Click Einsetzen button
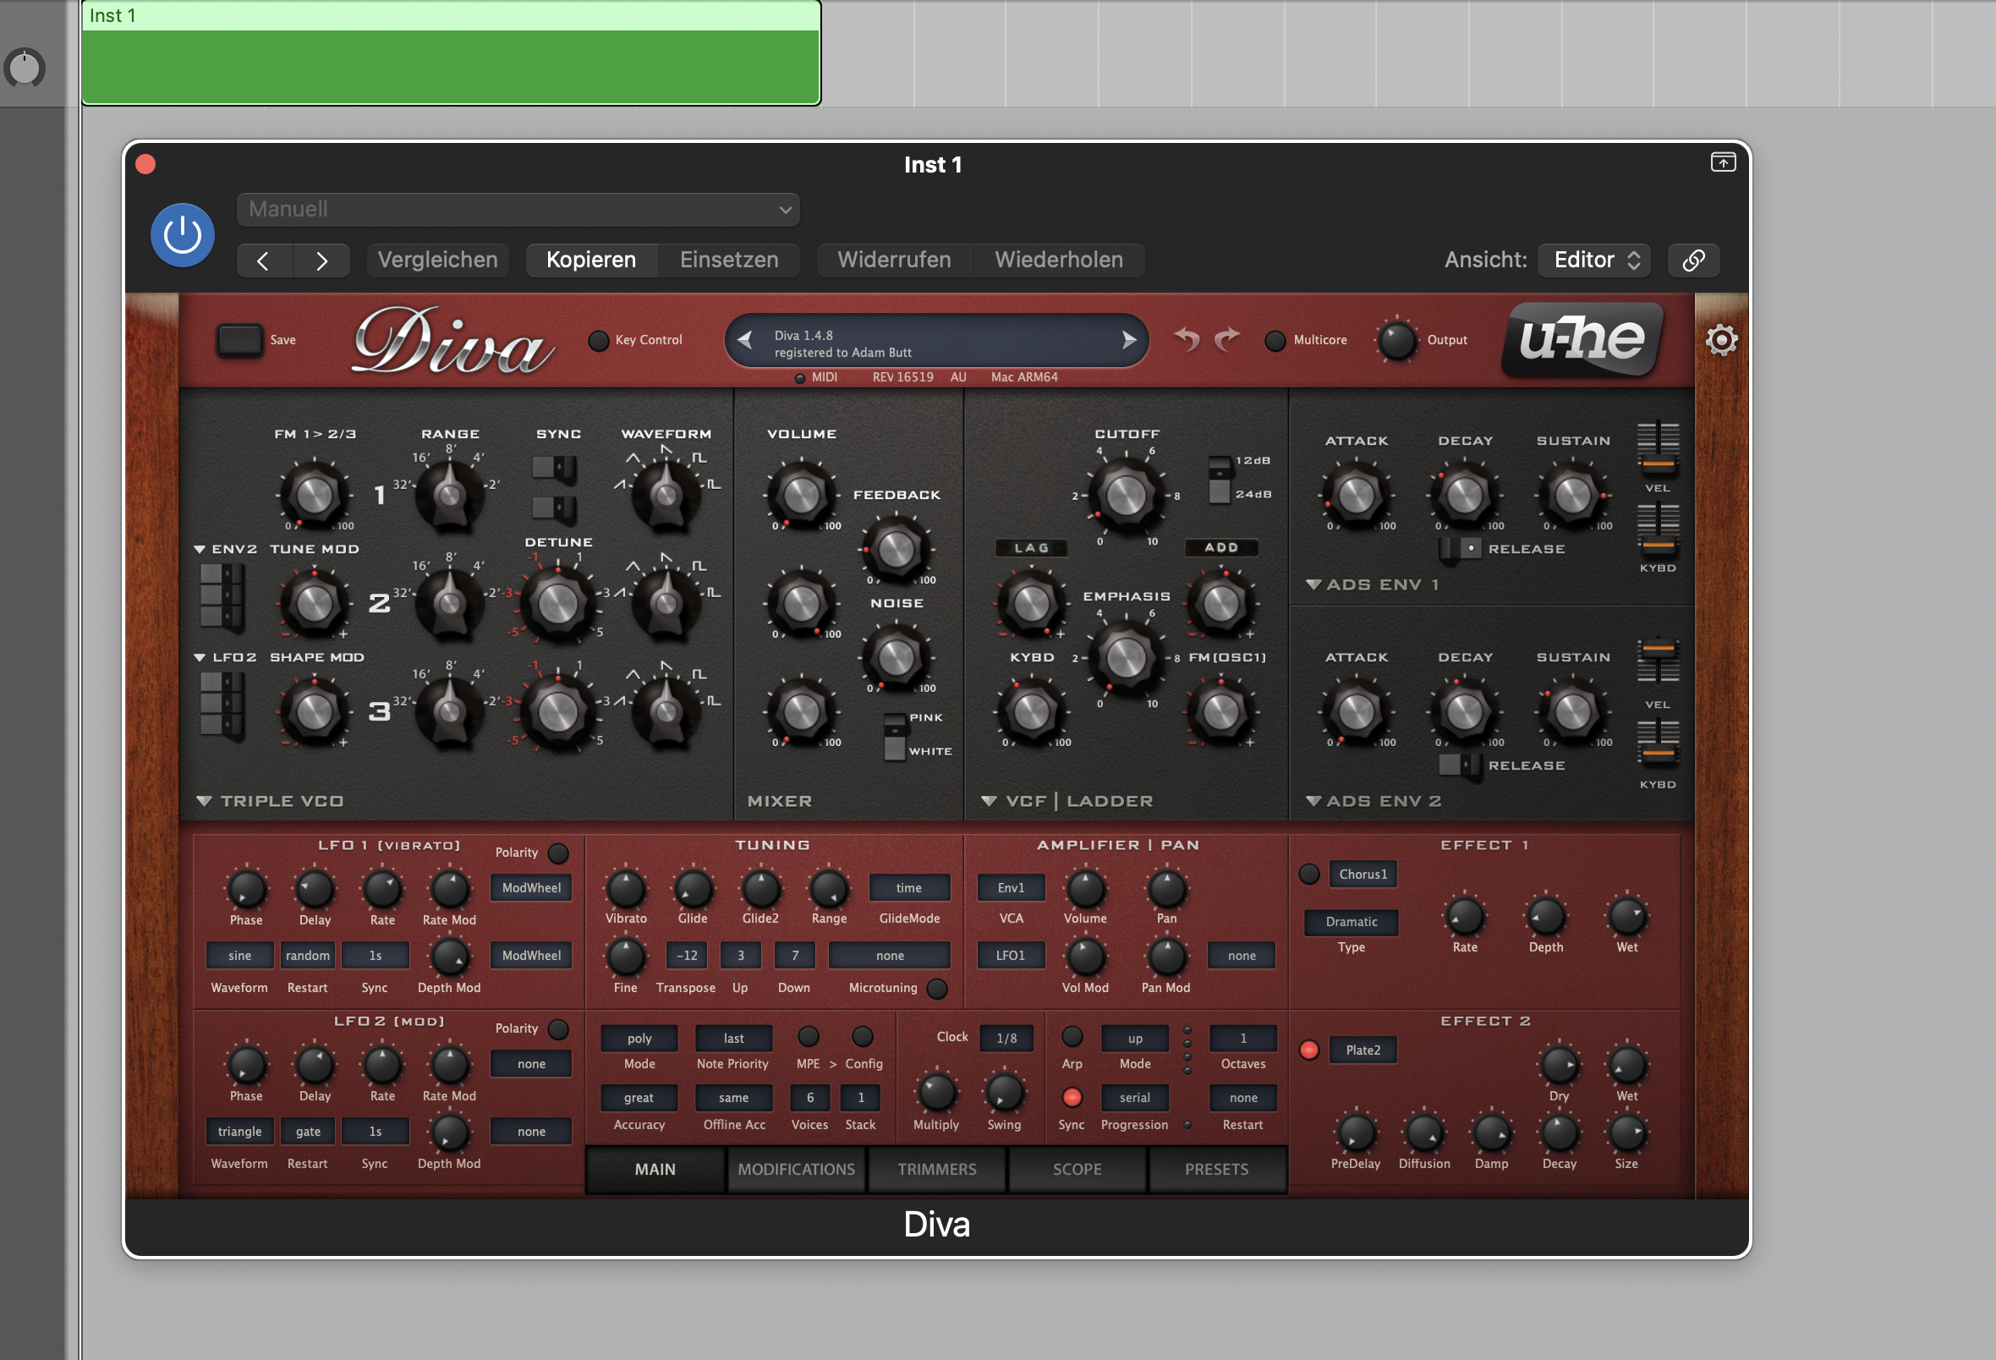The image size is (1996, 1360). coord(729,260)
